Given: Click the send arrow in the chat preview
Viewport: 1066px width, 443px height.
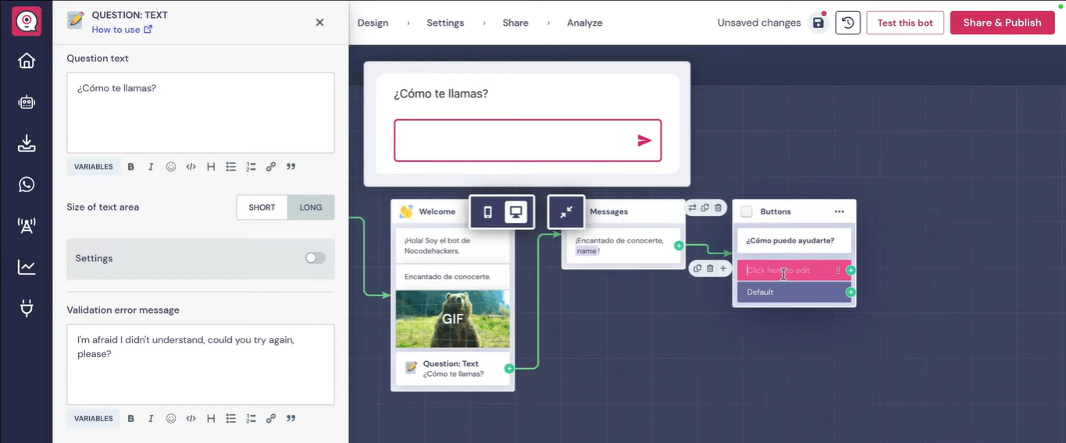Looking at the screenshot, I should 644,140.
